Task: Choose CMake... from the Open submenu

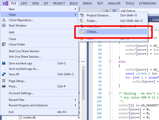Action: pos(92,32)
